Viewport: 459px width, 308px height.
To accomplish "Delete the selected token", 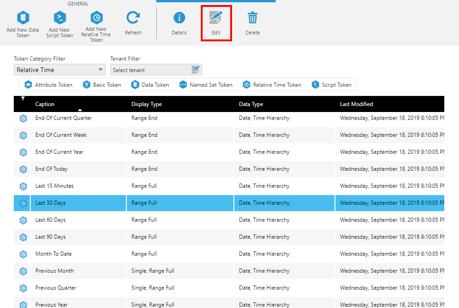I will [x=253, y=18].
